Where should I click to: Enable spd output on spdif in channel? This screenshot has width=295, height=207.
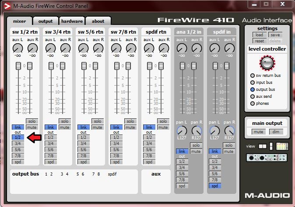[x=215, y=186]
